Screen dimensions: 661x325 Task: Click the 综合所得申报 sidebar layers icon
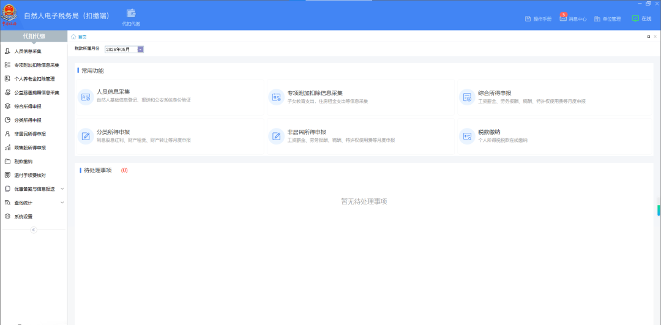pyautogui.click(x=7, y=106)
